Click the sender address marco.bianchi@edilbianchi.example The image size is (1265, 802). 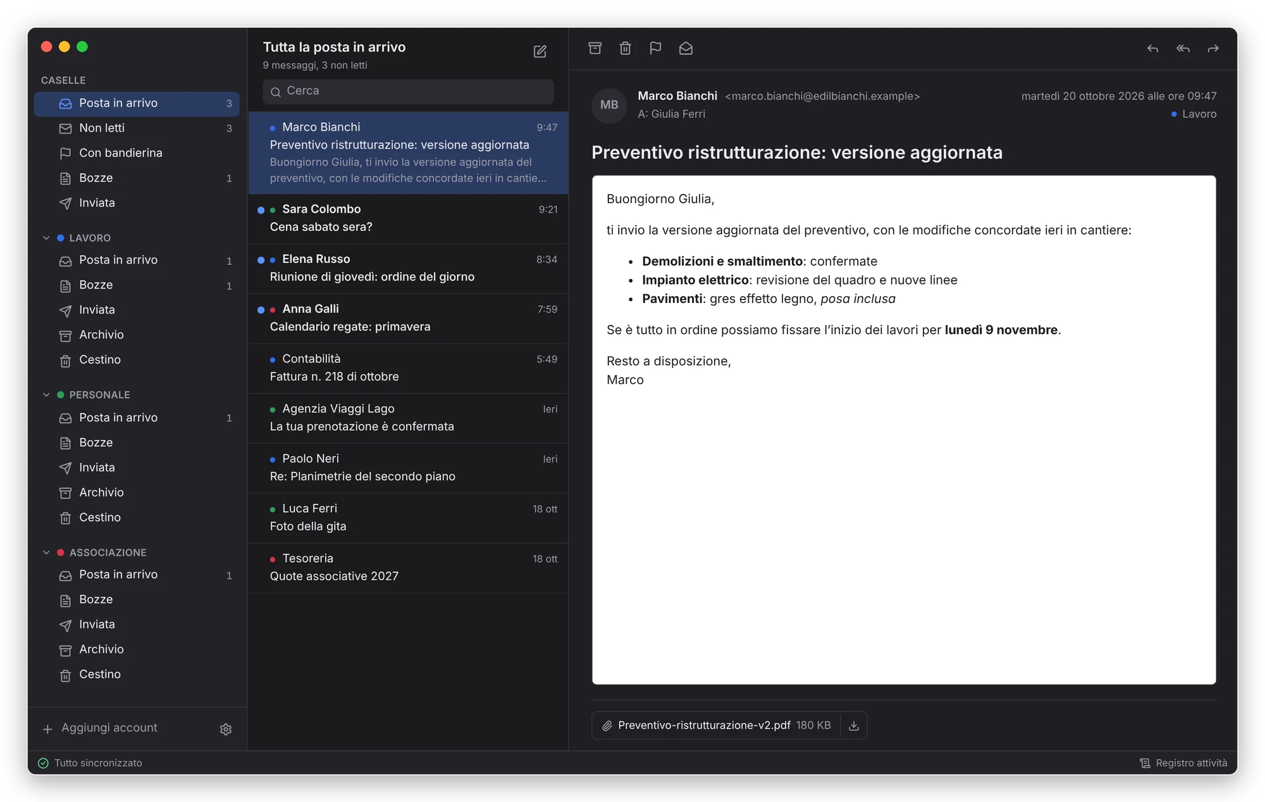click(822, 96)
